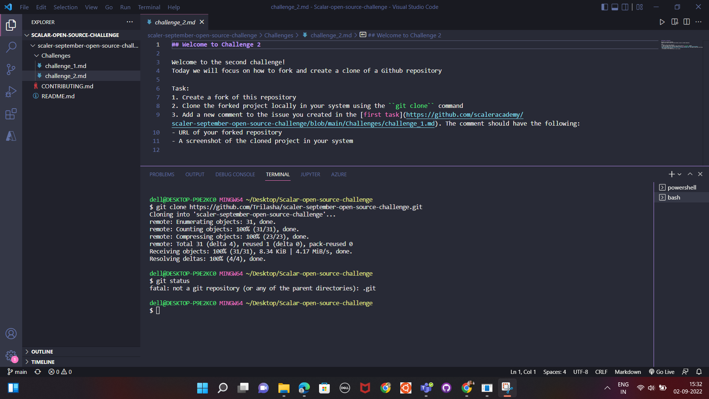Click the github.com/scaleracademy link in editor
709x399 pixels.
465,115
